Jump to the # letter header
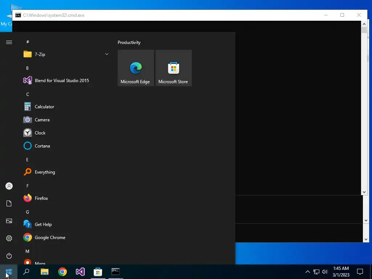Screen dimensions: 372x279 pyautogui.click(x=28, y=42)
